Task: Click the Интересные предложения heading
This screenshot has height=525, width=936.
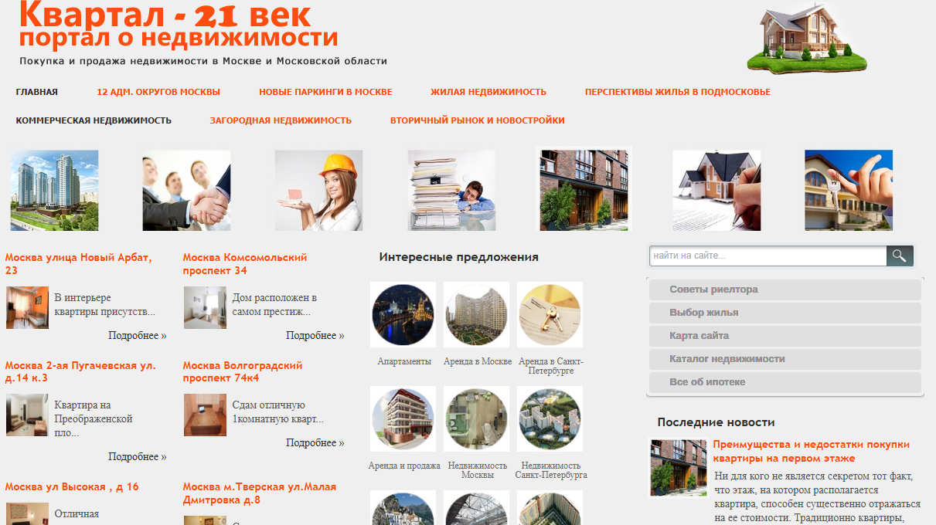Action: 458,257
